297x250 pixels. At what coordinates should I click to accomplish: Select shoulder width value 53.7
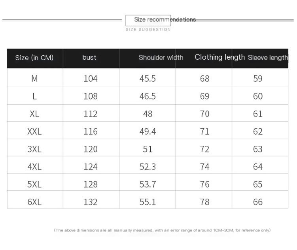click(148, 184)
